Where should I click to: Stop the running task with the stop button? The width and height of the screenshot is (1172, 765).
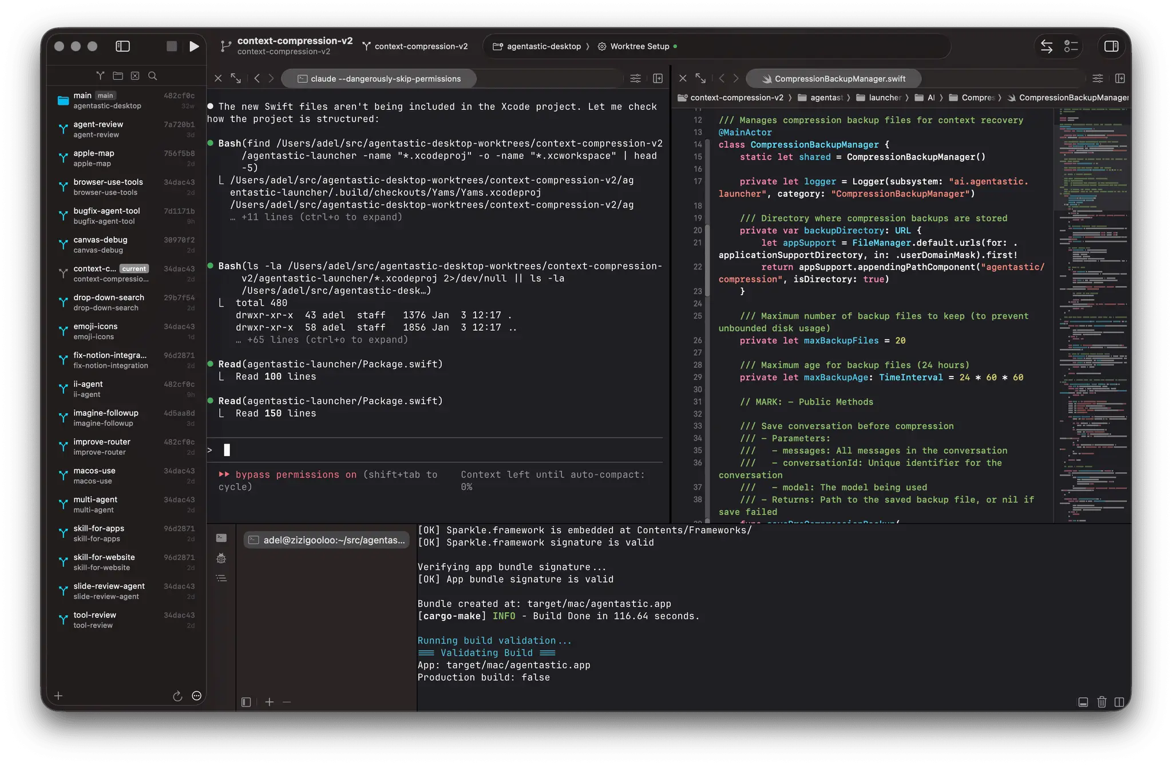tap(172, 46)
